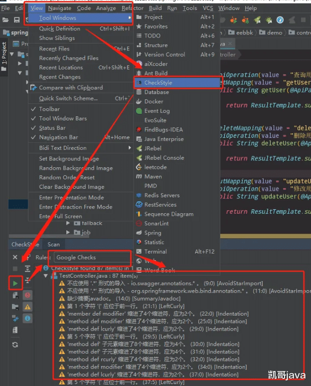This screenshot has width=311, height=386.
Task: Open the Database tool window
Action: coord(176,92)
